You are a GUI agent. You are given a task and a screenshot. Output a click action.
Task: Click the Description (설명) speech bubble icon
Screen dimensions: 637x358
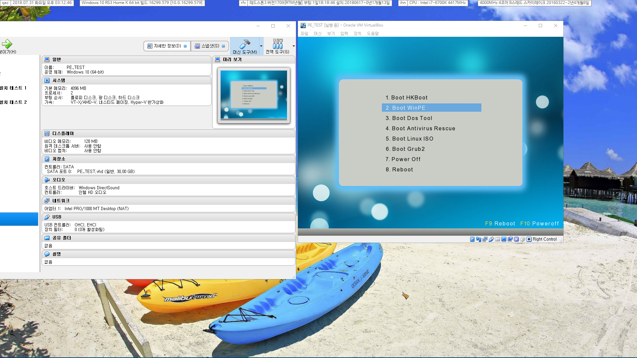point(47,254)
